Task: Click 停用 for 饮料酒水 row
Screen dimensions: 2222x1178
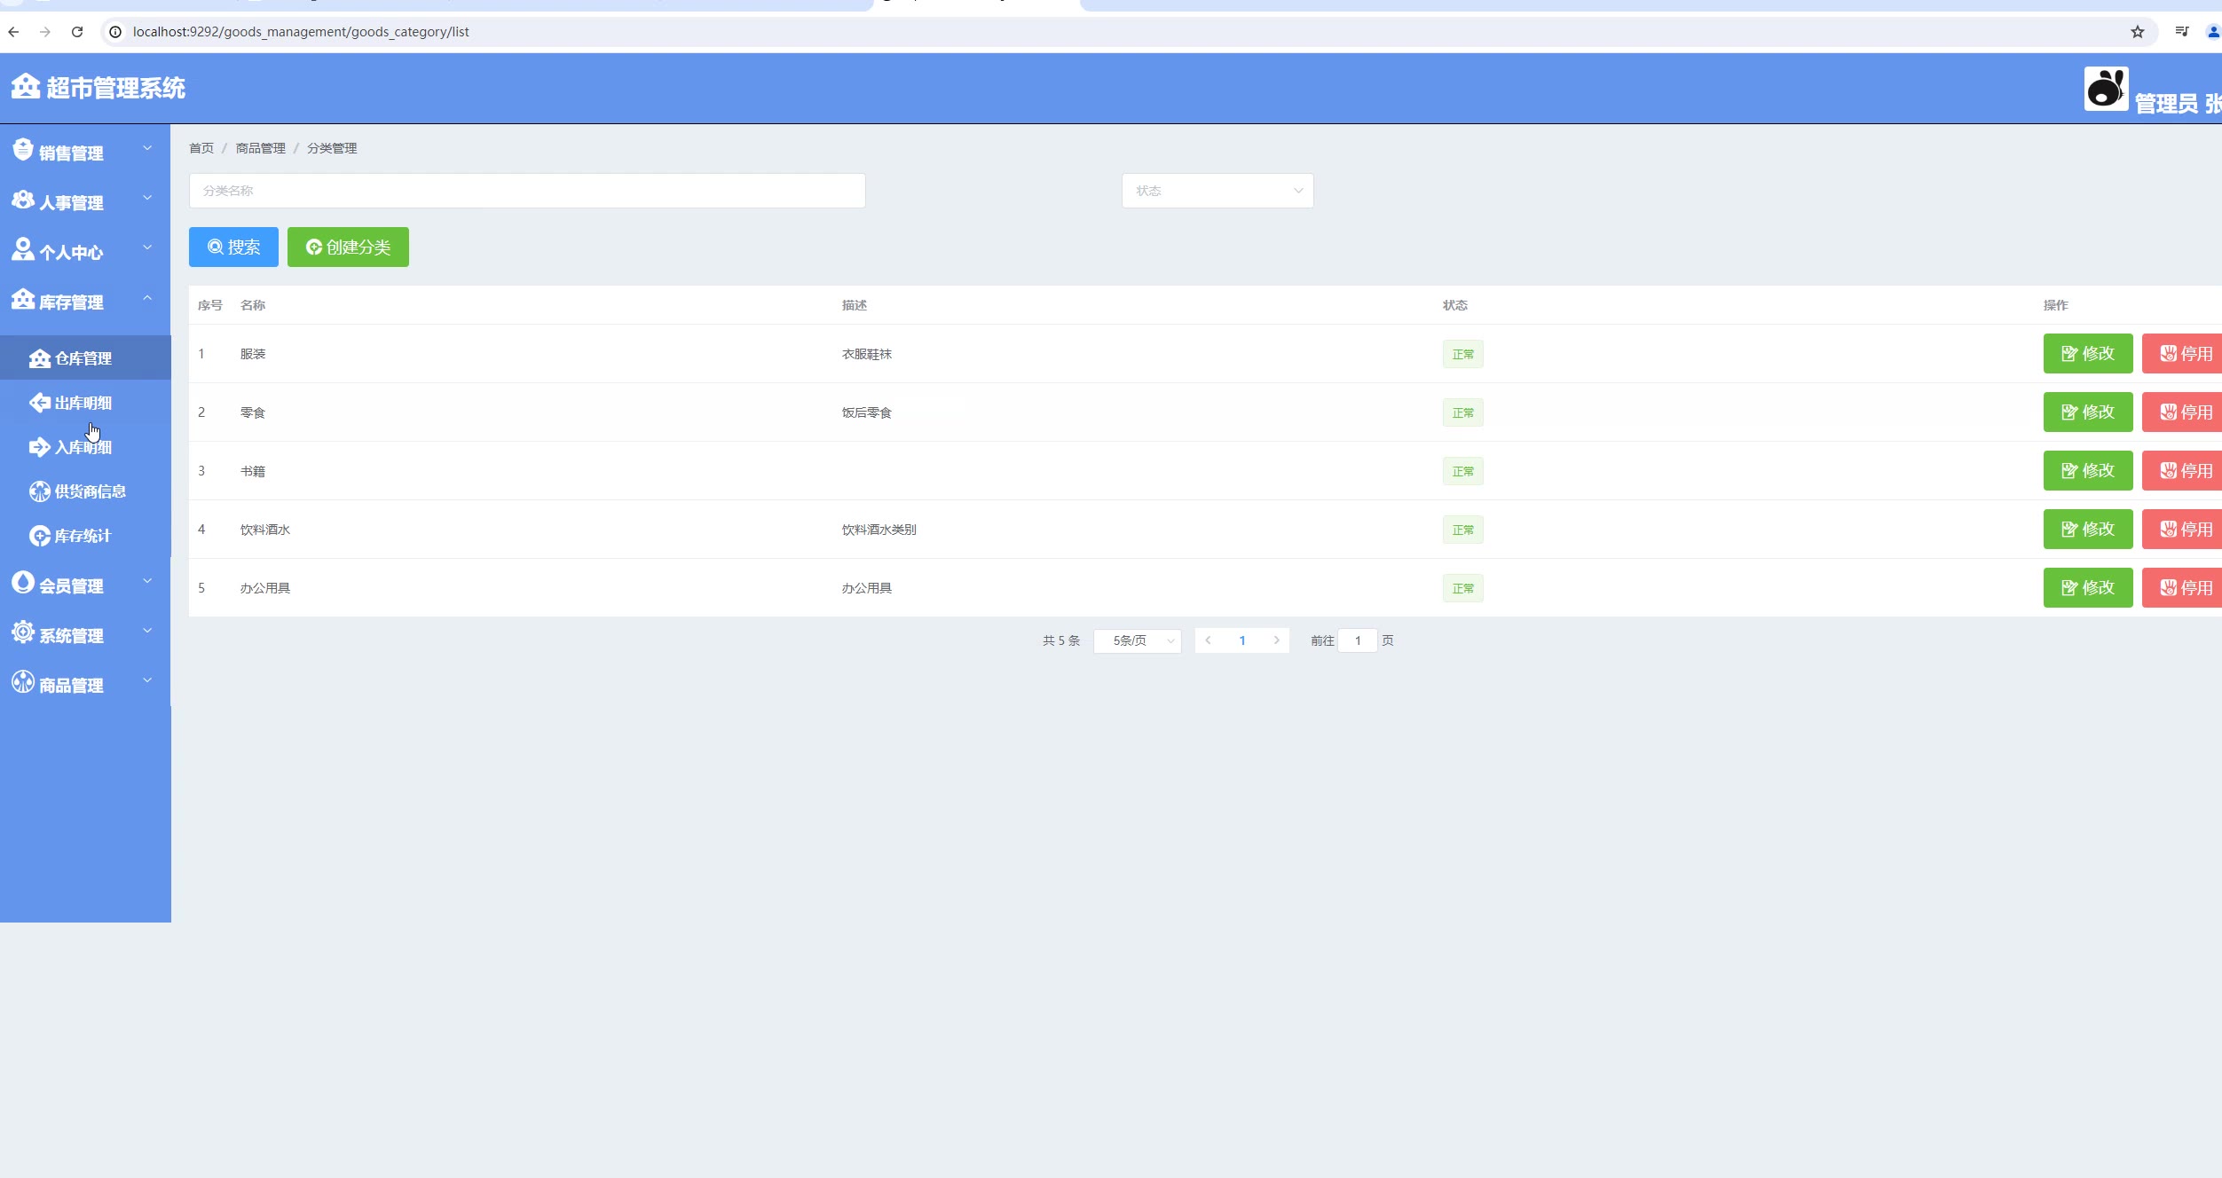Action: coord(2183,530)
